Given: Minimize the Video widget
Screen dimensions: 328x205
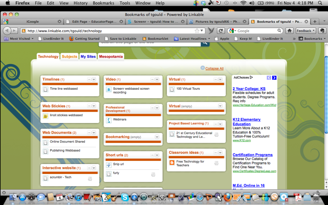Looking at the screenshot, I should click(x=152, y=79).
